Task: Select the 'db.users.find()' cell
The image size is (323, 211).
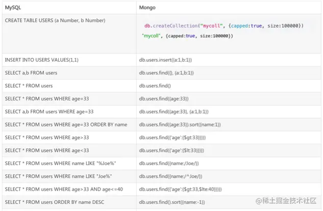Action: pos(229,86)
